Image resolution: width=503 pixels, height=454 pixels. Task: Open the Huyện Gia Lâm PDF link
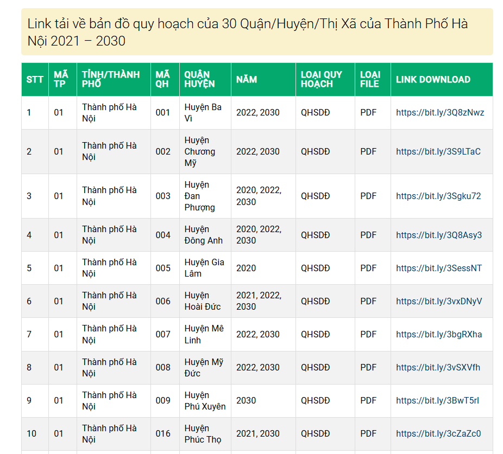tap(438, 268)
